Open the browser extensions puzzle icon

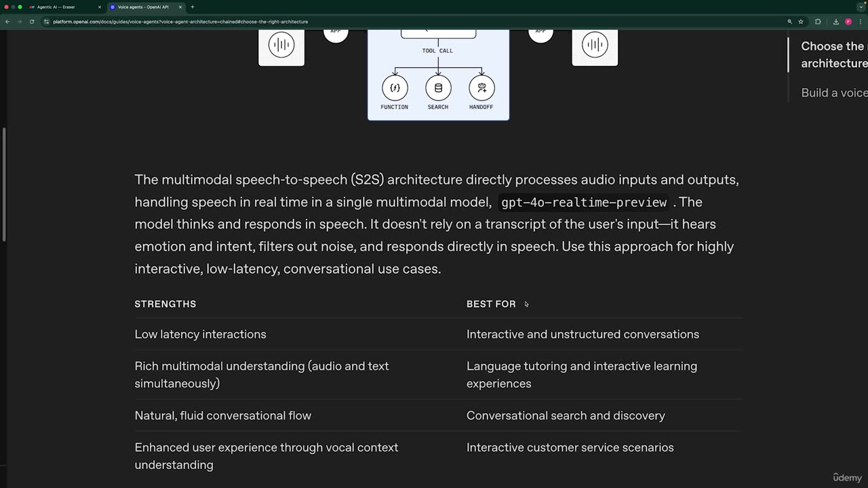pos(818,22)
